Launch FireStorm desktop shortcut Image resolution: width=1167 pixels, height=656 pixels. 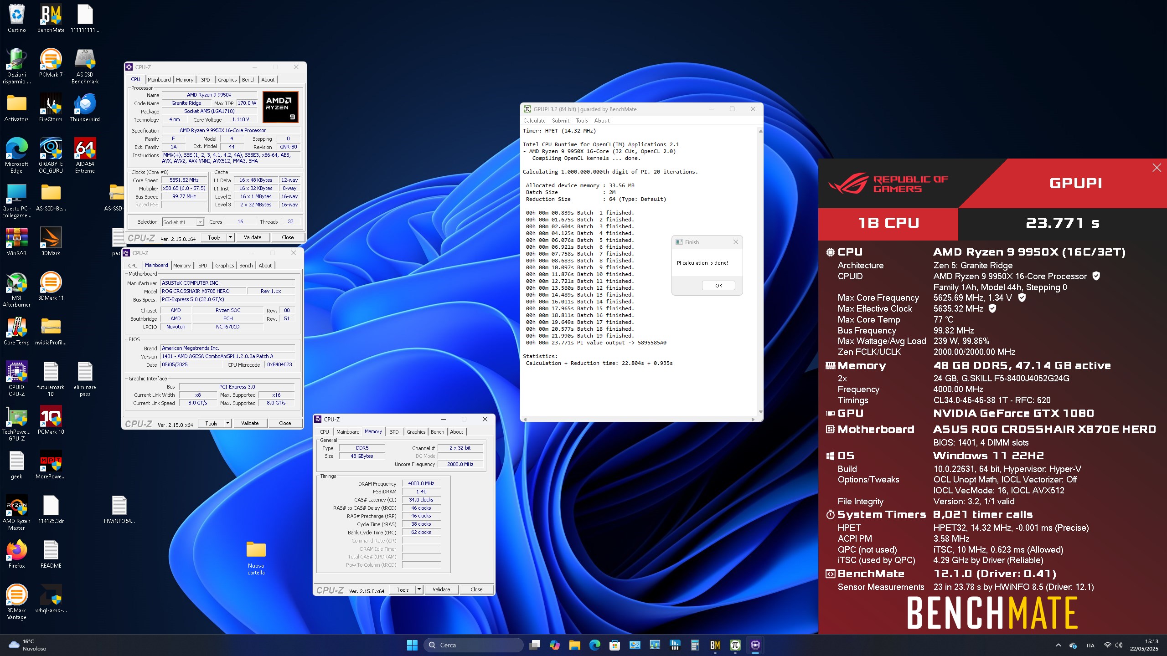[x=51, y=108]
